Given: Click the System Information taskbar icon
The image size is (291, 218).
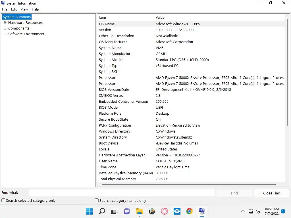Looking at the screenshot, I should (x=202, y=211).
